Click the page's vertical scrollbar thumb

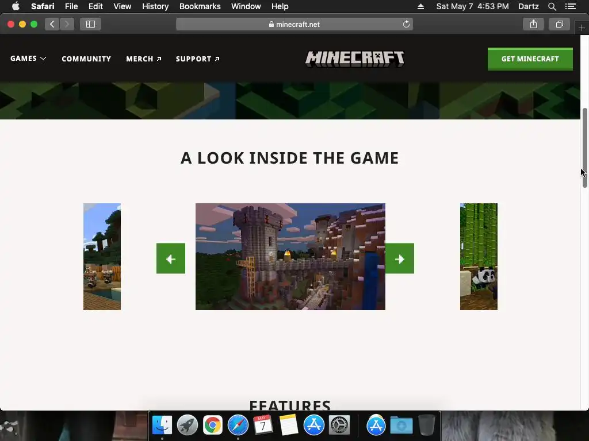tap(584, 148)
